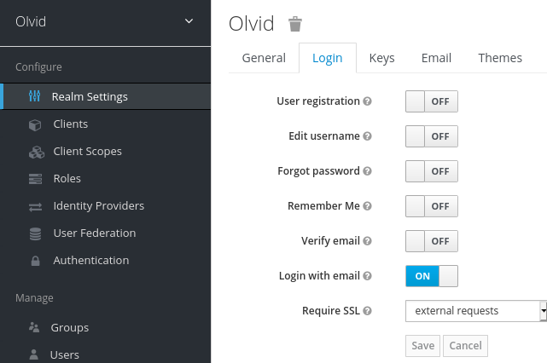Open the Groups page in sidebar
The width and height of the screenshot is (547, 363).
click(70, 327)
